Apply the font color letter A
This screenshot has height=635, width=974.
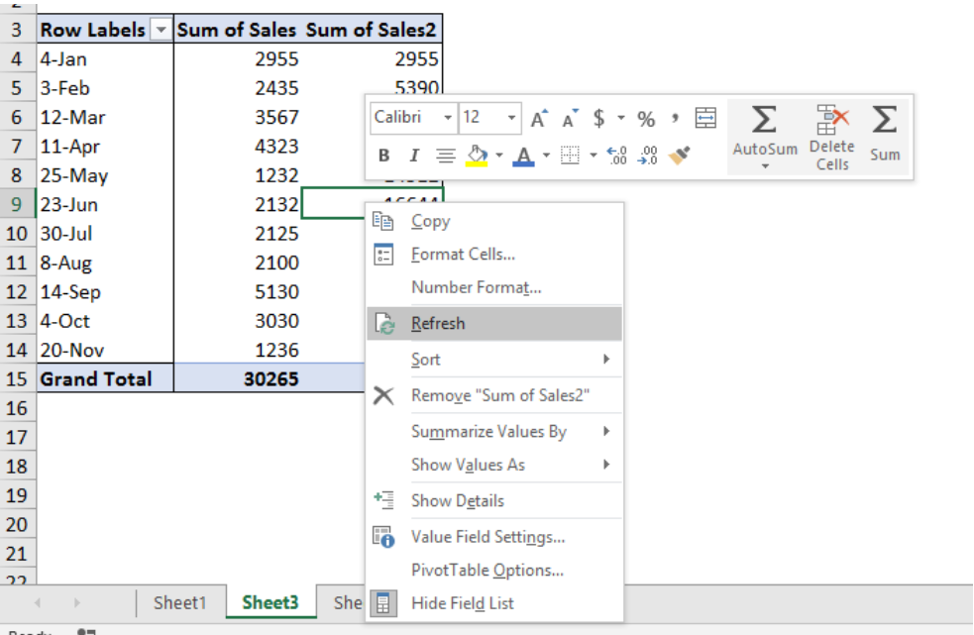pos(523,156)
